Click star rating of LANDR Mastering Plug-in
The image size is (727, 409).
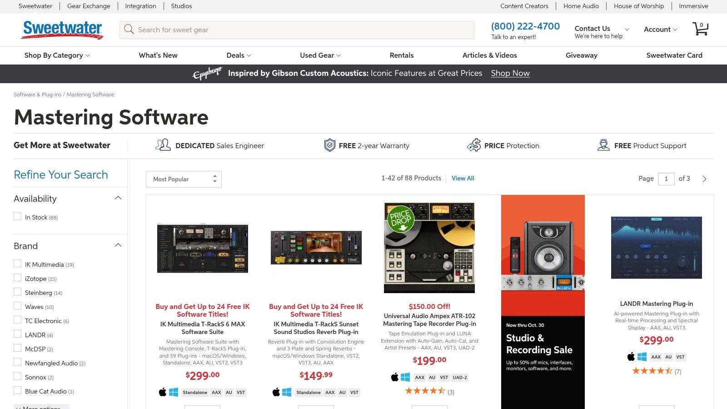coord(652,371)
